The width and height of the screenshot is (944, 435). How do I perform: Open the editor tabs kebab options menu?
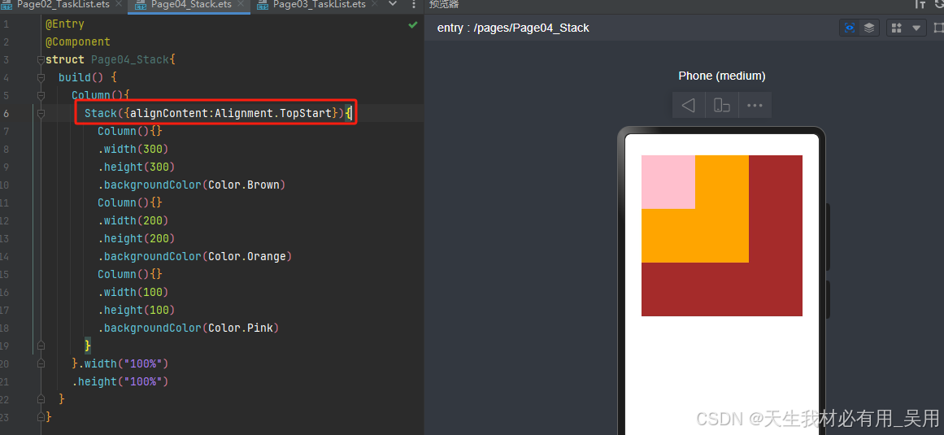coord(414,4)
